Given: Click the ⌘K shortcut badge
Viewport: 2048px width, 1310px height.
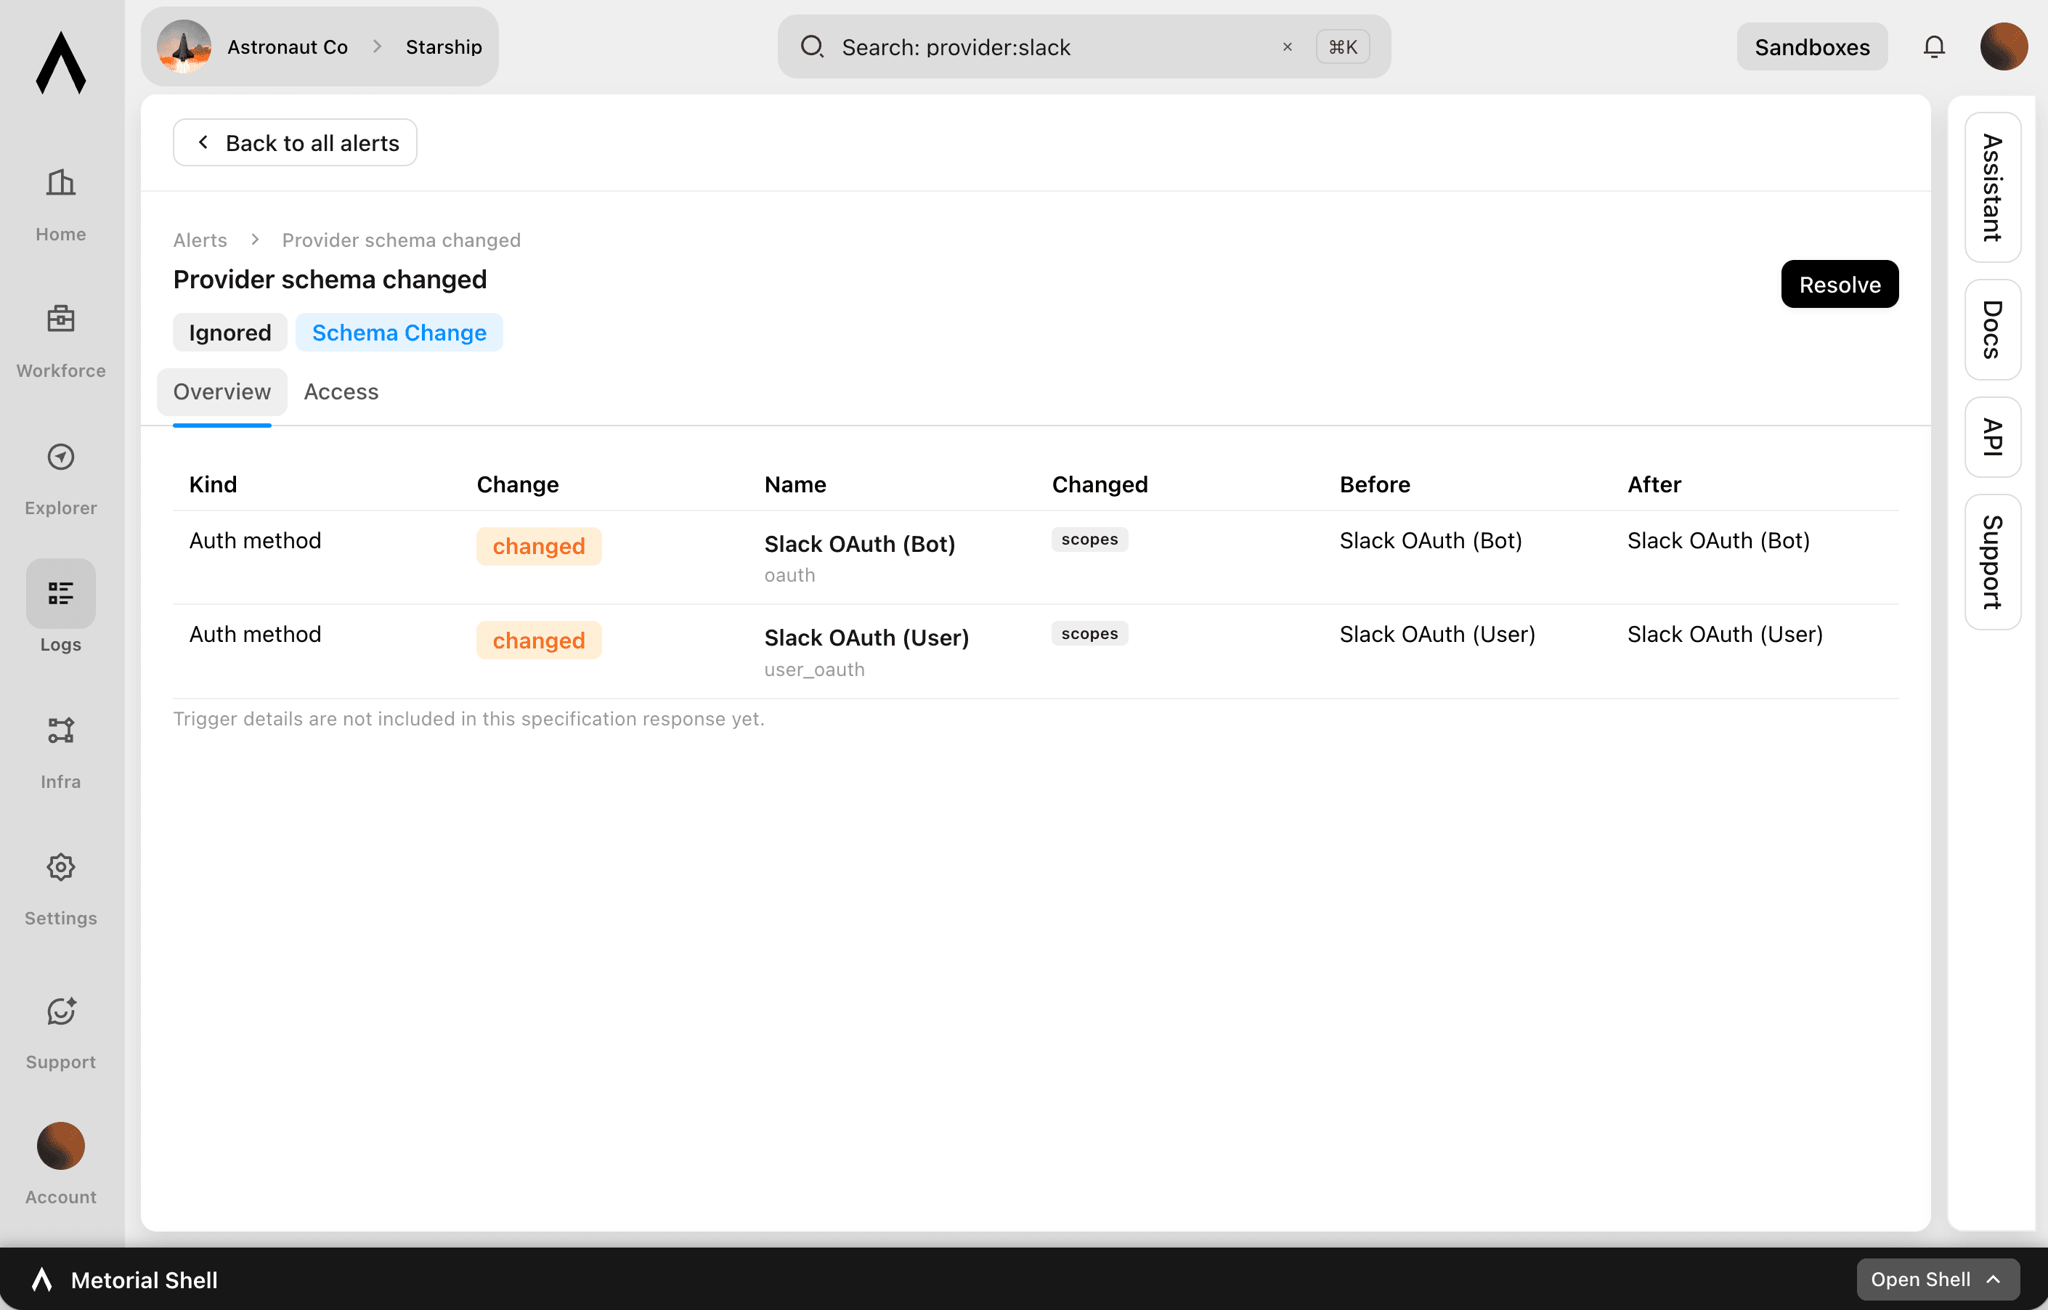Looking at the screenshot, I should (x=1343, y=46).
